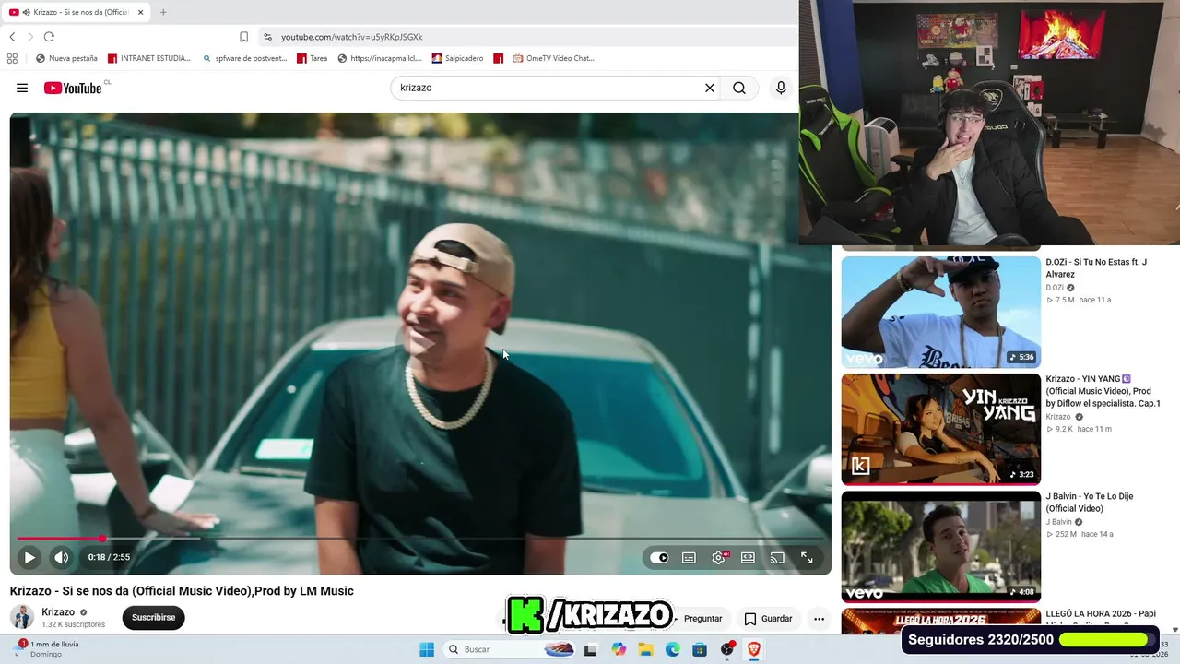The width and height of the screenshot is (1180, 664).
Task: Open Copilot from the taskbar
Action: (x=619, y=649)
